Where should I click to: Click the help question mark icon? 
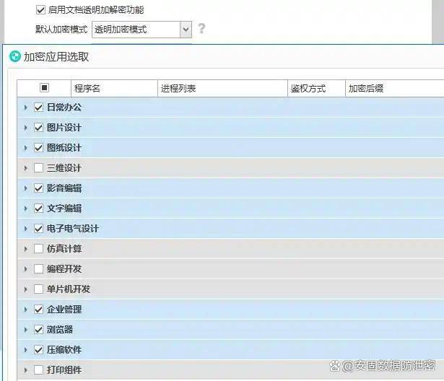pyautogui.click(x=201, y=29)
